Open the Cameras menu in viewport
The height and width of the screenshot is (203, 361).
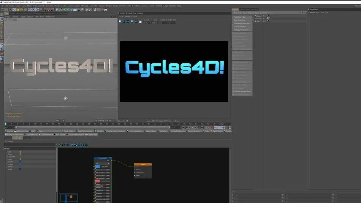coord(15,17)
